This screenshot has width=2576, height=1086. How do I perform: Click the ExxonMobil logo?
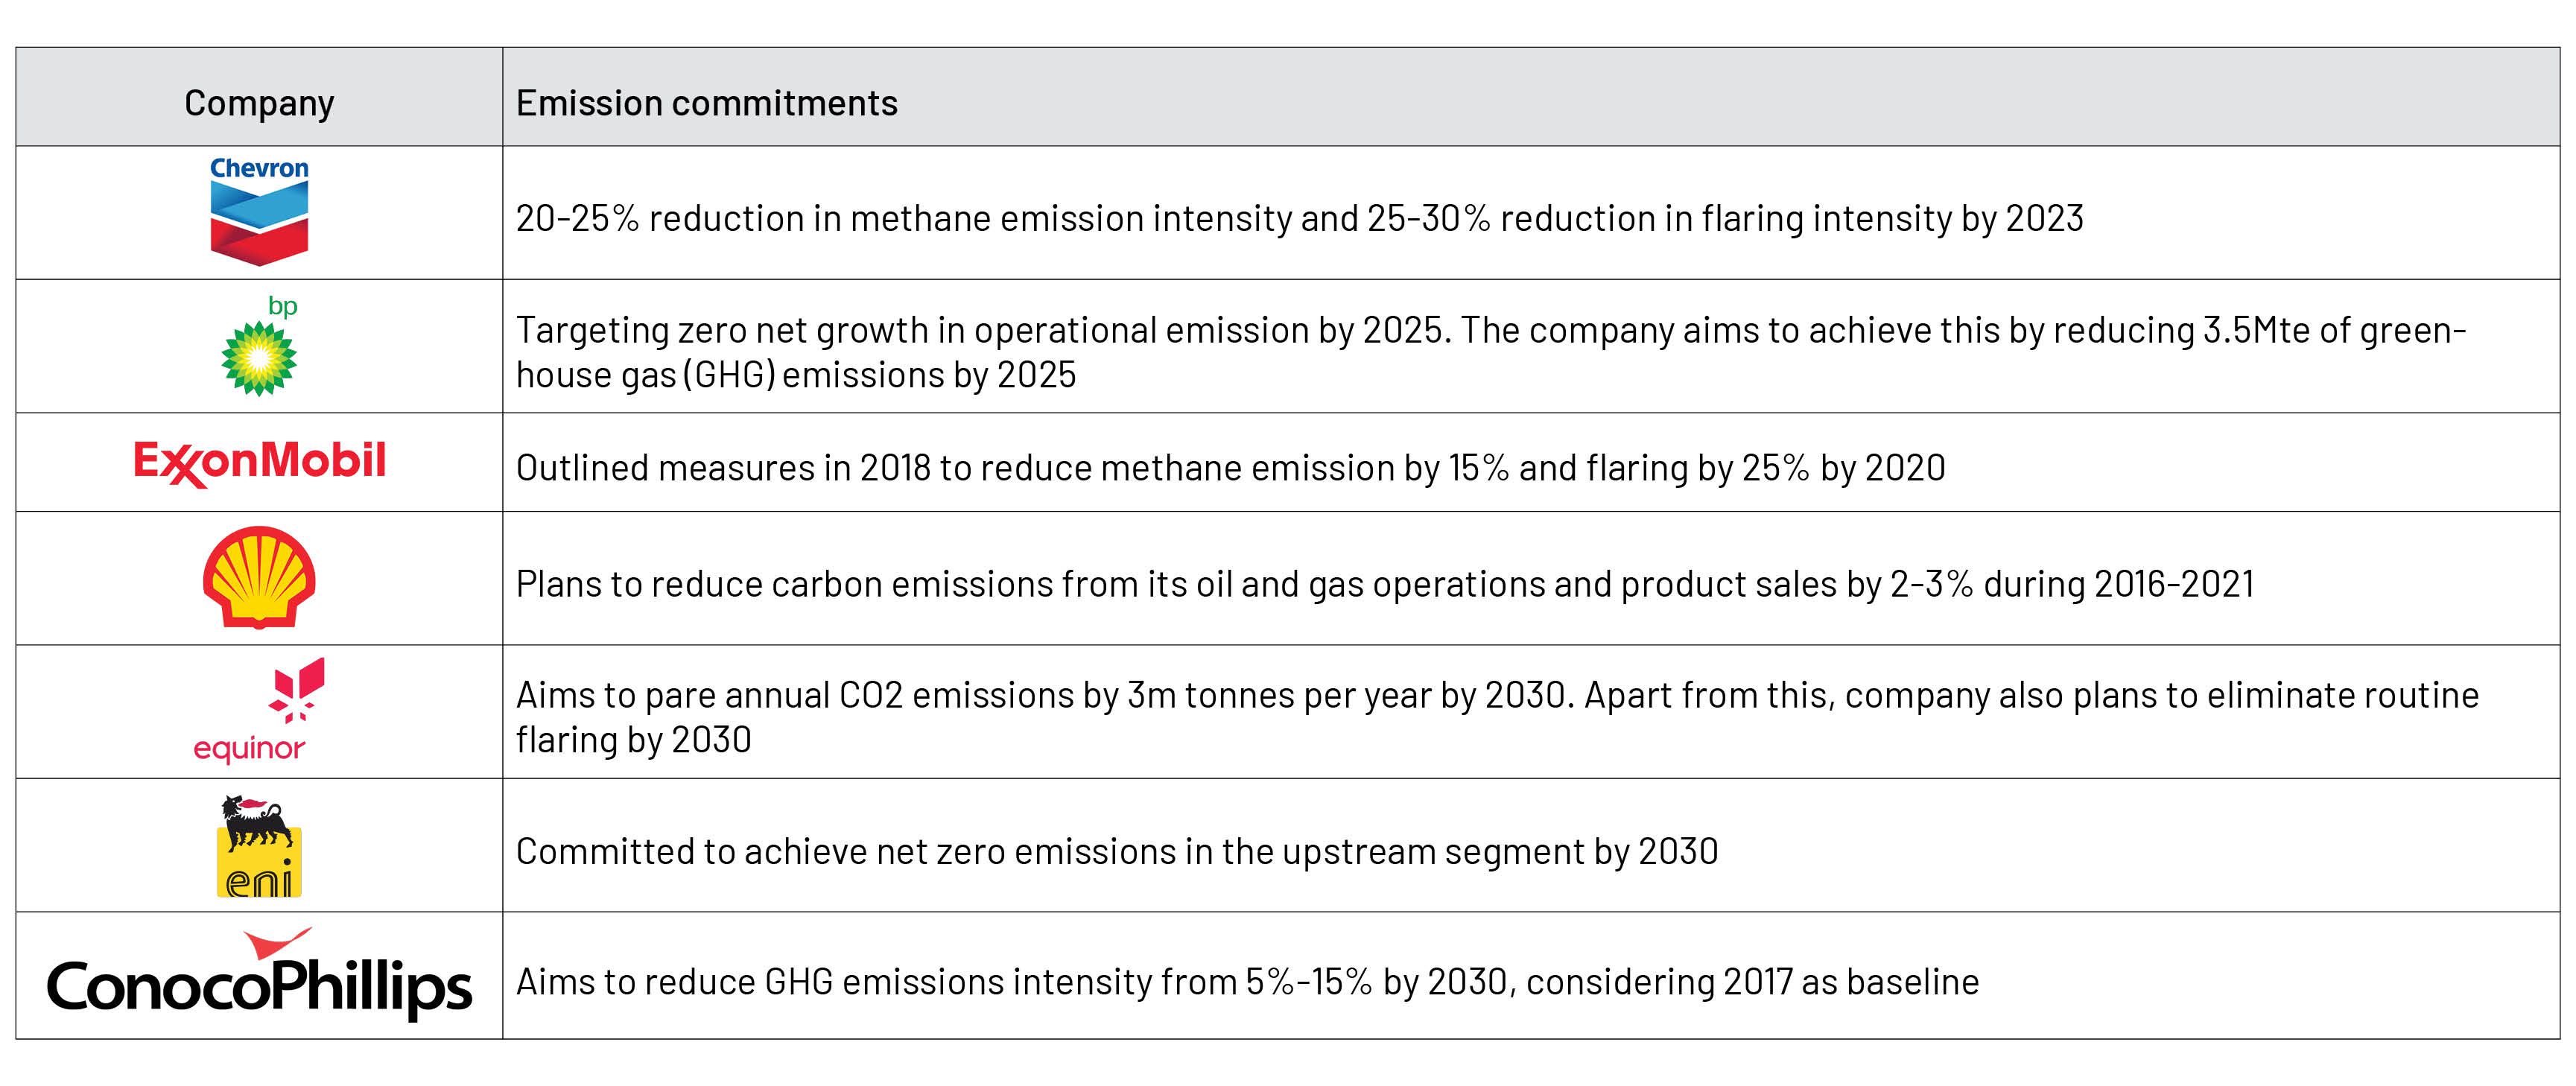pos(259,462)
